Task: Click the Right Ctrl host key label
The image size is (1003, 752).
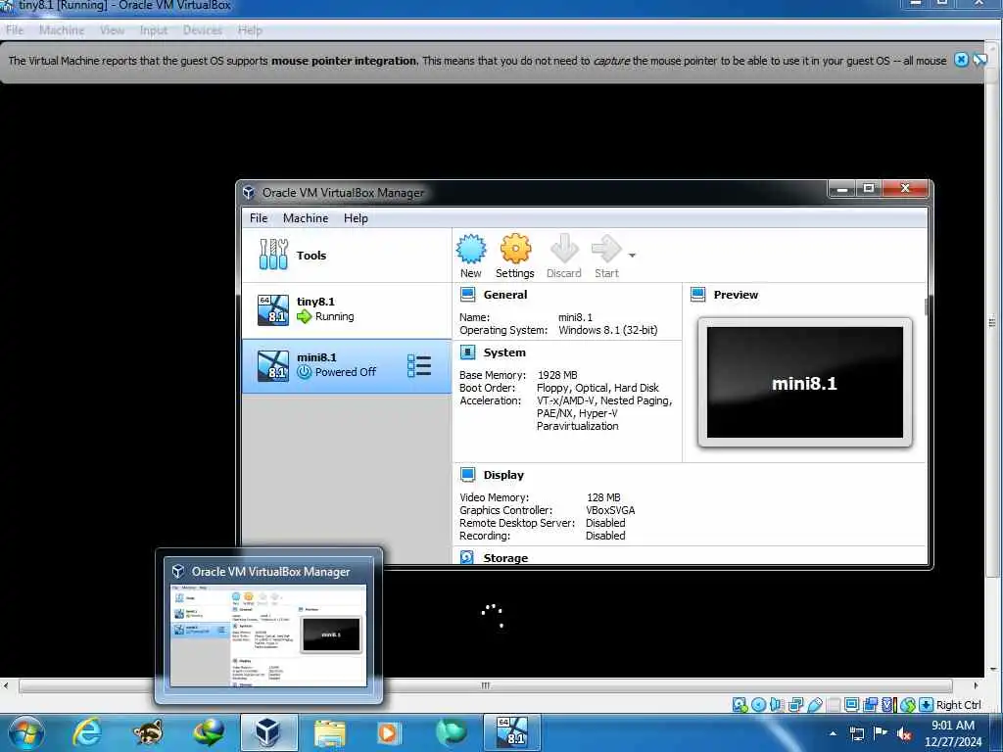Action: point(958,705)
